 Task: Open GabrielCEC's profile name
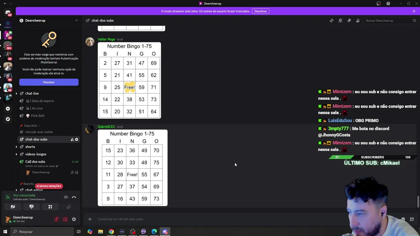106,127
